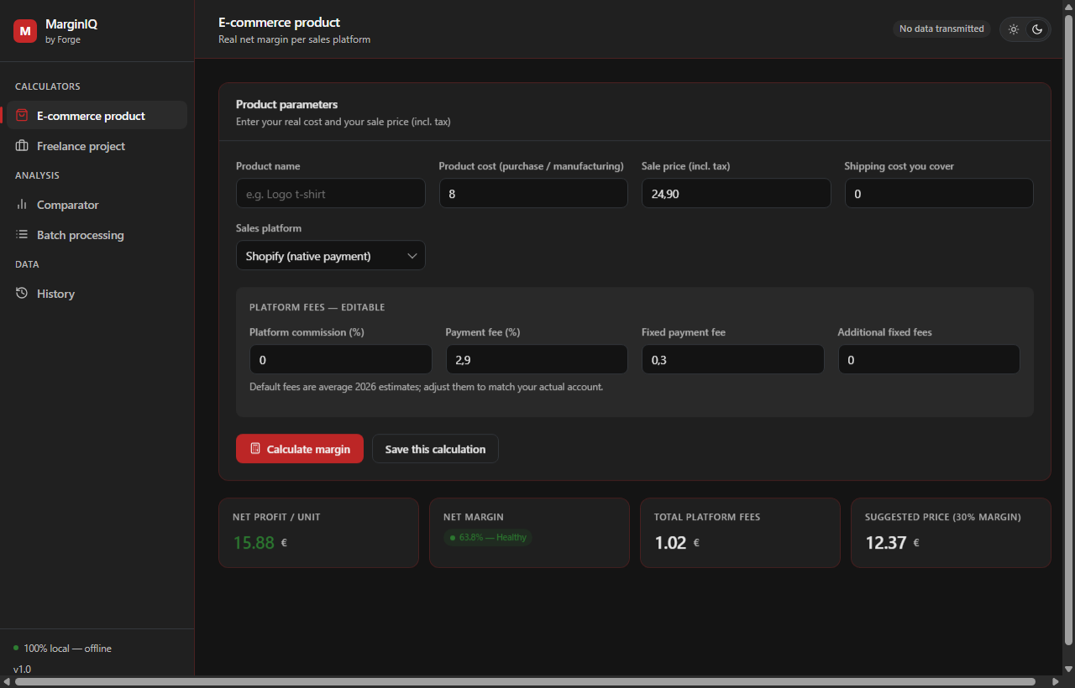Click the 63.8% — Healthy margin badge

pos(488,537)
